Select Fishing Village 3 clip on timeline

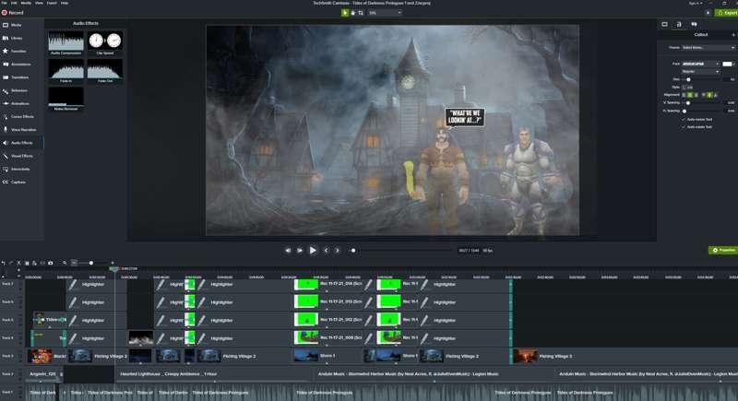625,356
